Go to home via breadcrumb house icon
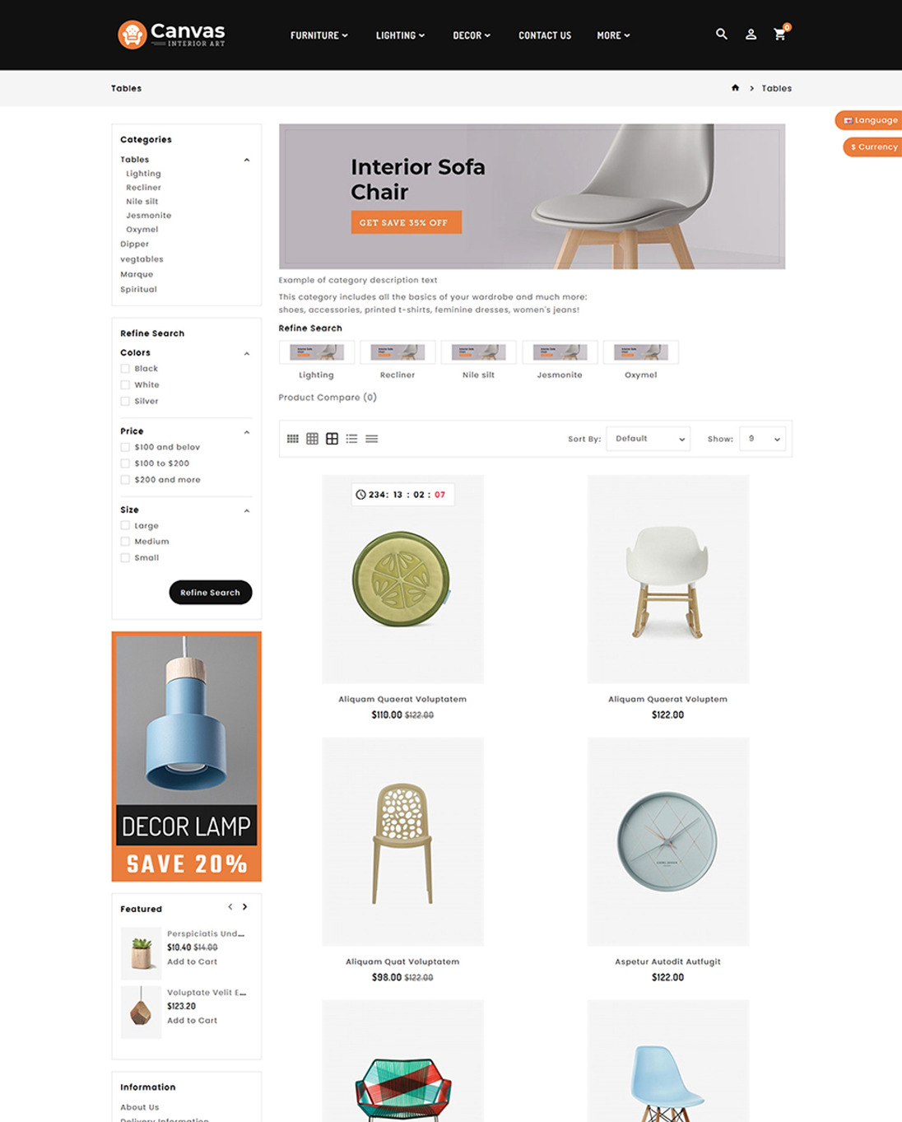The width and height of the screenshot is (902, 1122). 735,88
